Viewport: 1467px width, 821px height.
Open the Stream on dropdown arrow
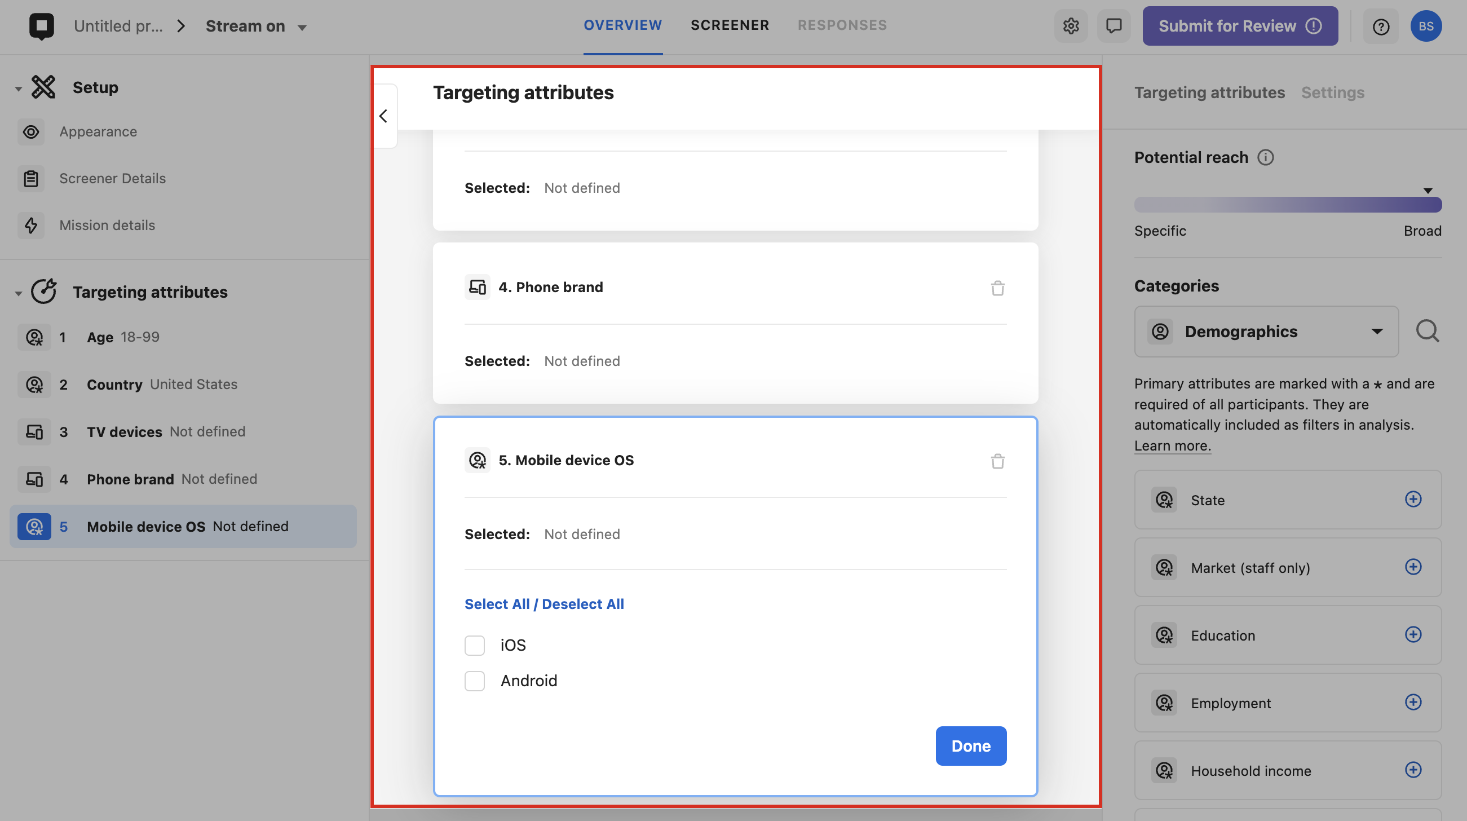click(x=302, y=27)
